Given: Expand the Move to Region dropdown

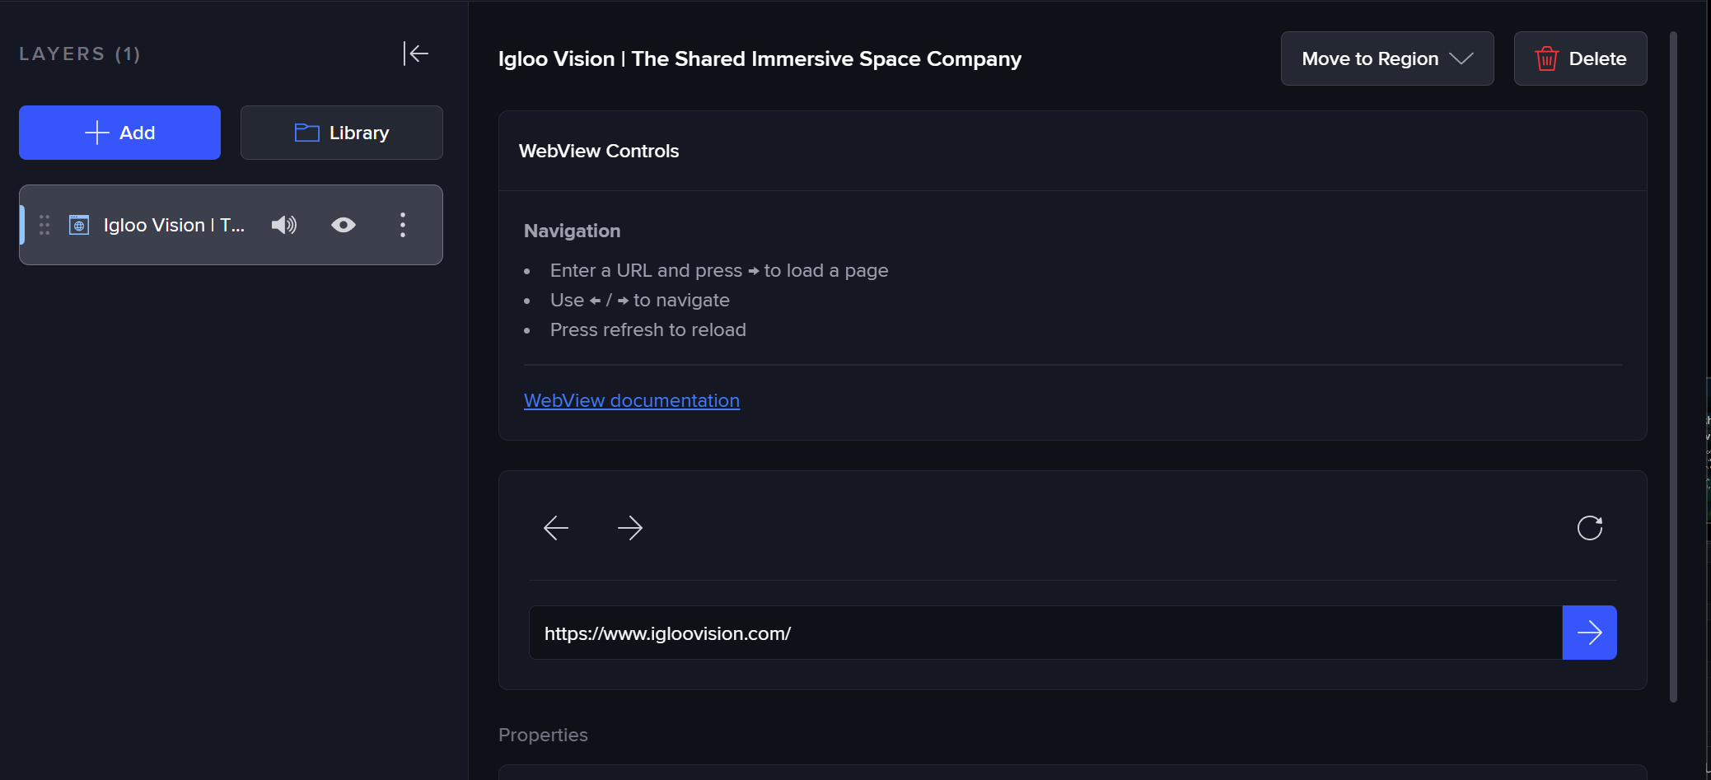Looking at the screenshot, I should click(1386, 58).
